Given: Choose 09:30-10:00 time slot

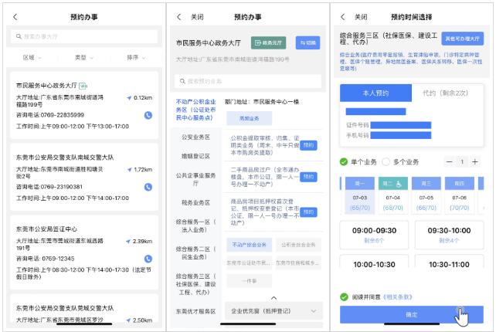Looking at the screenshot, I should [449, 235].
